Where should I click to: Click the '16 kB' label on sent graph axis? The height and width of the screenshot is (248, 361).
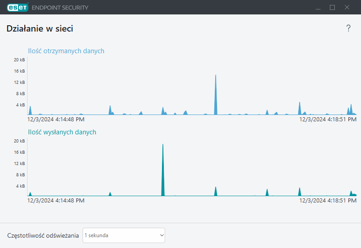click(x=19, y=152)
